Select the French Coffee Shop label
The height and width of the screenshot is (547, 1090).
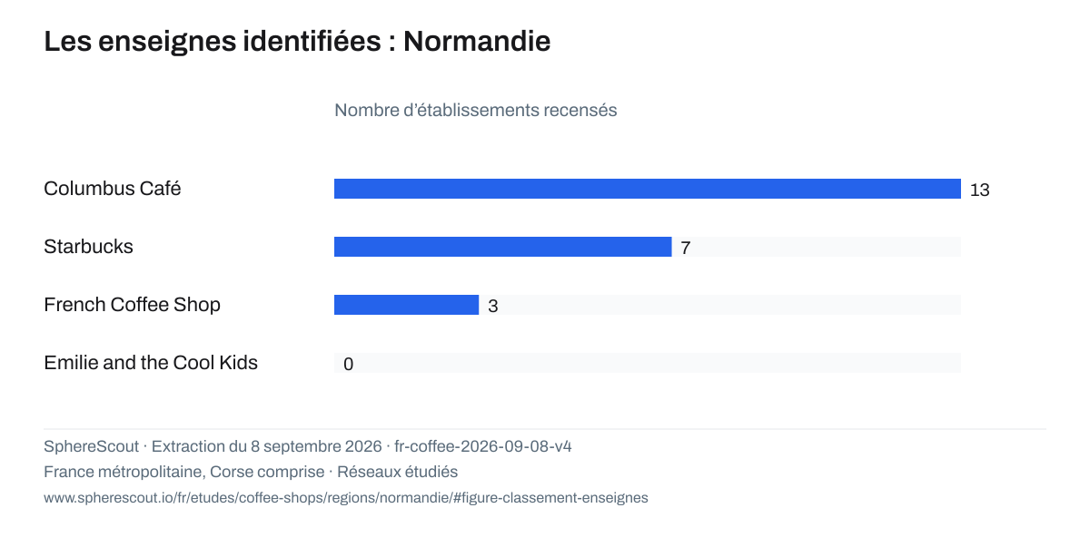click(132, 305)
